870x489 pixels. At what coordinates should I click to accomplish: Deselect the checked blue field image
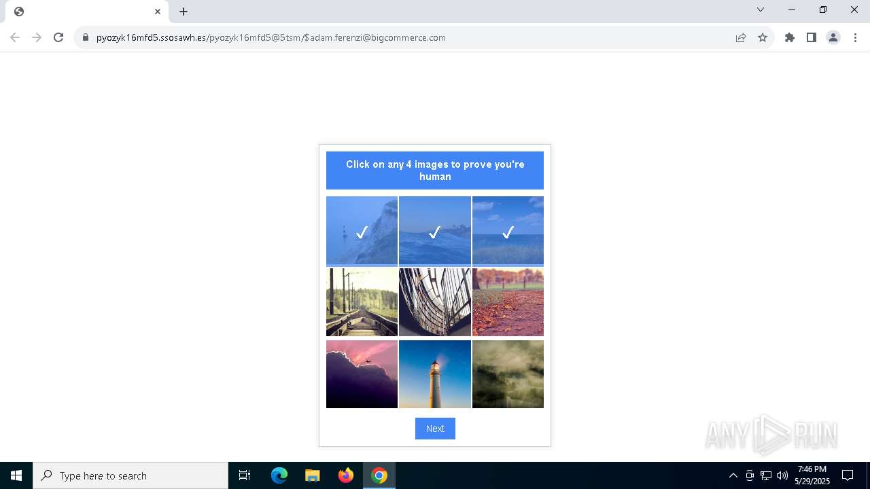click(508, 231)
